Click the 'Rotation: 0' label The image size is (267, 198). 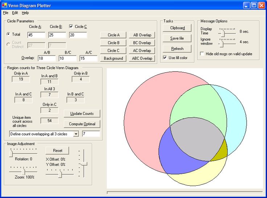pos(24,159)
